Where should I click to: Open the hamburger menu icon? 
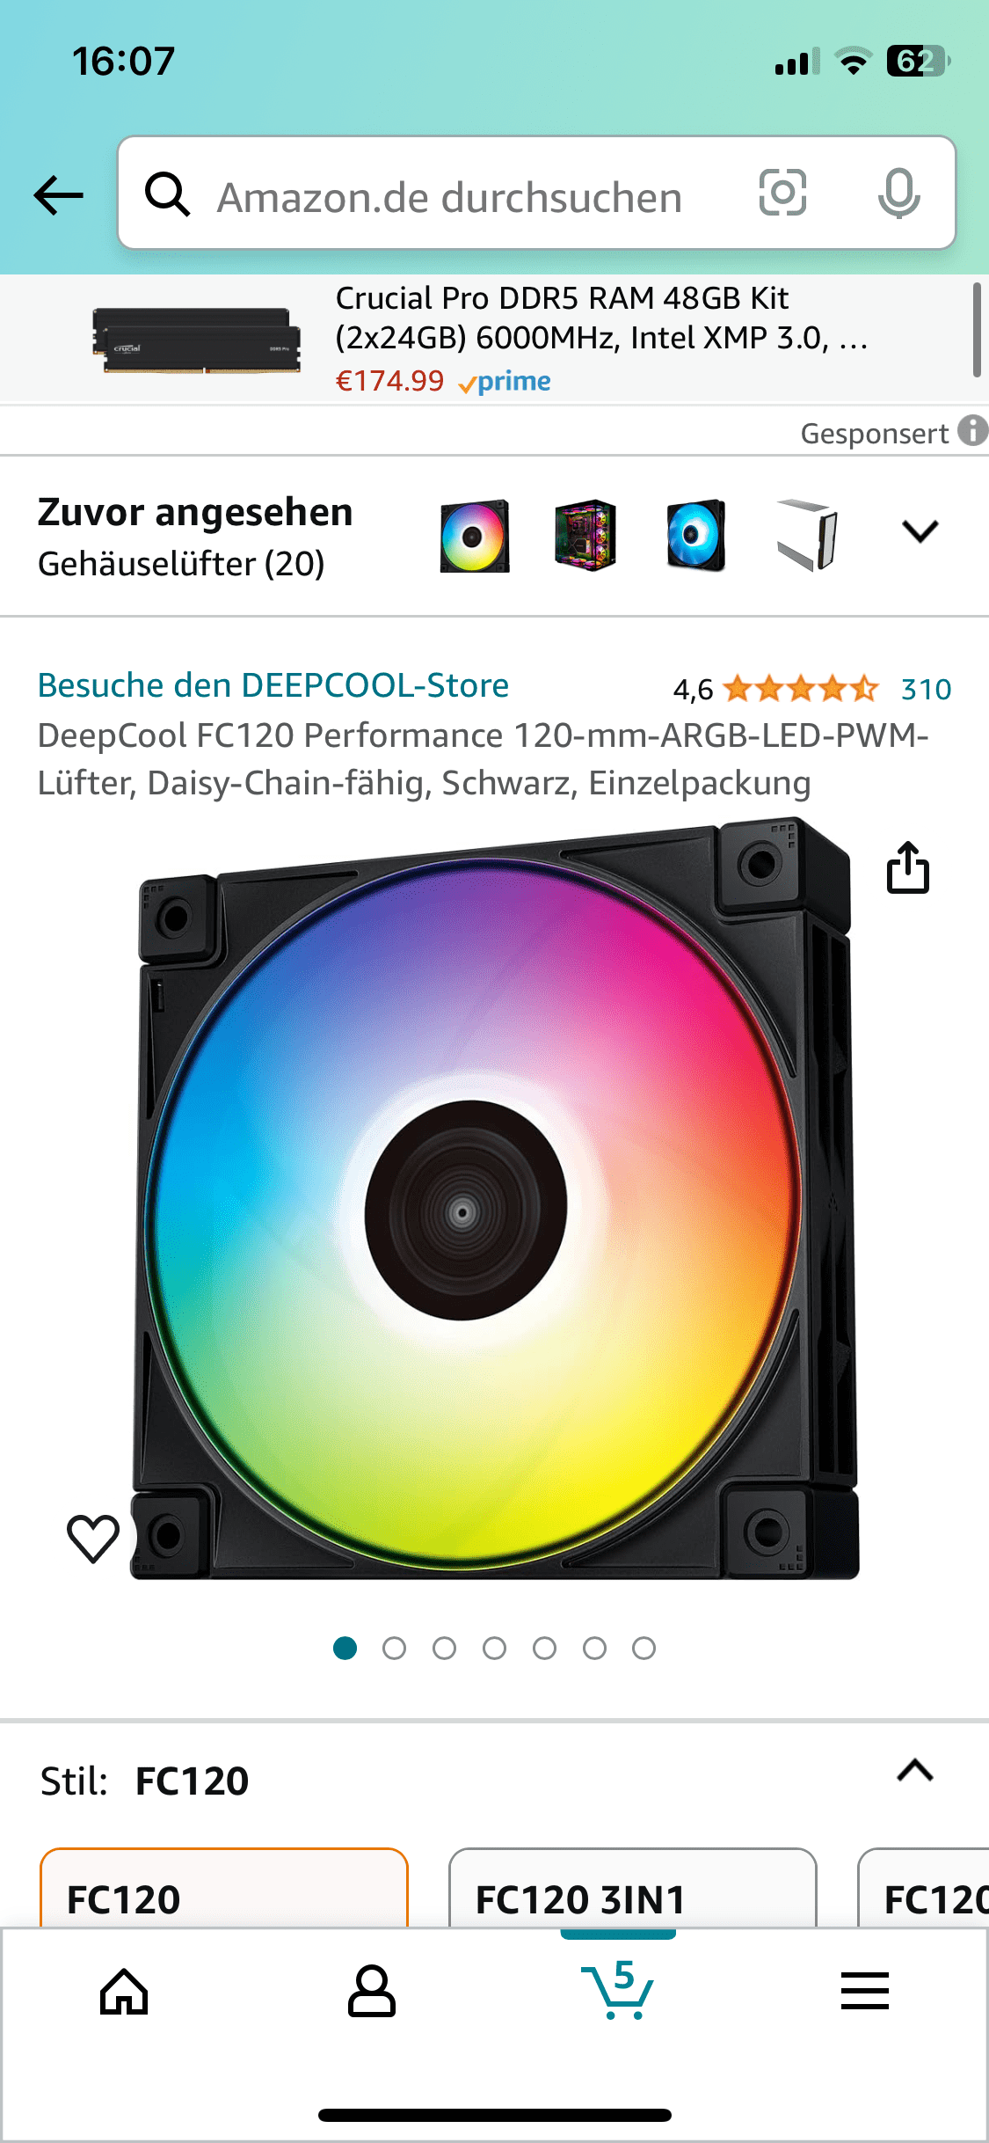click(865, 1991)
